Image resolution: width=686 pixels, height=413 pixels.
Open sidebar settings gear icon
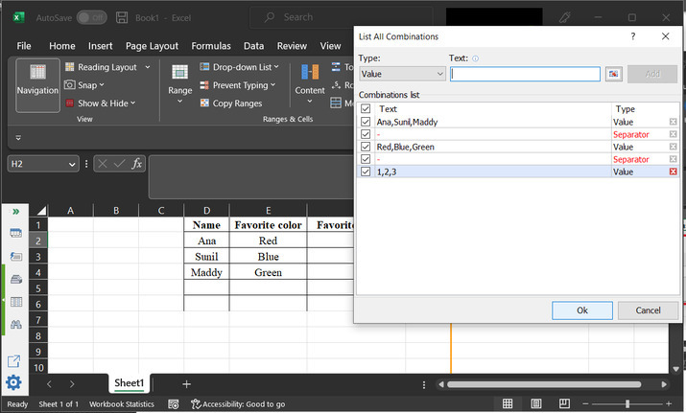[14, 382]
